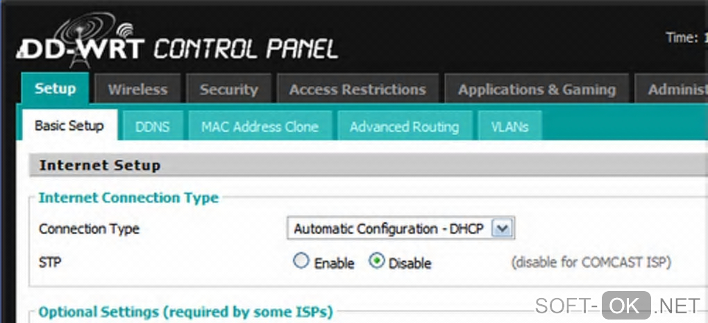Click the Internet Setup section header
This screenshot has height=323, width=708.
click(x=369, y=165)
